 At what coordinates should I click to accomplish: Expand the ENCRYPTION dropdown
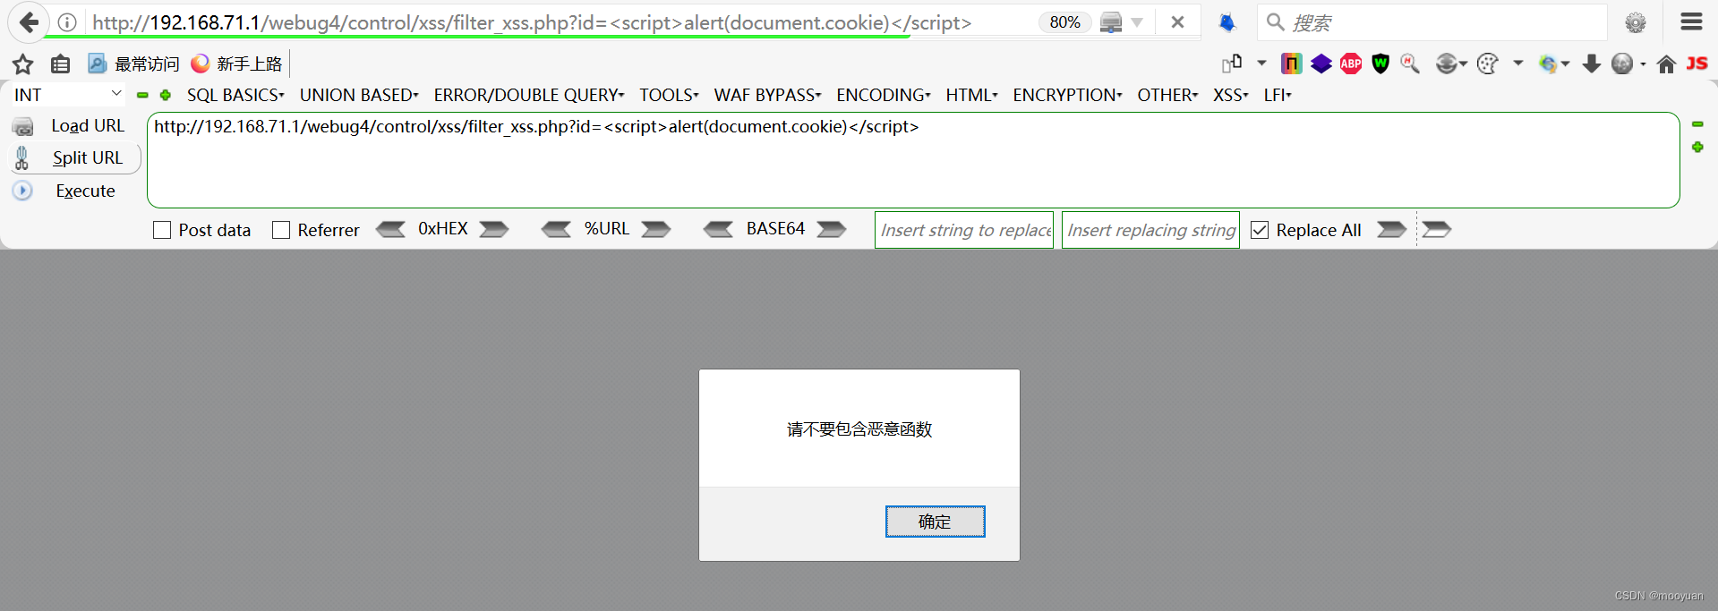[x=1067, y=95]
